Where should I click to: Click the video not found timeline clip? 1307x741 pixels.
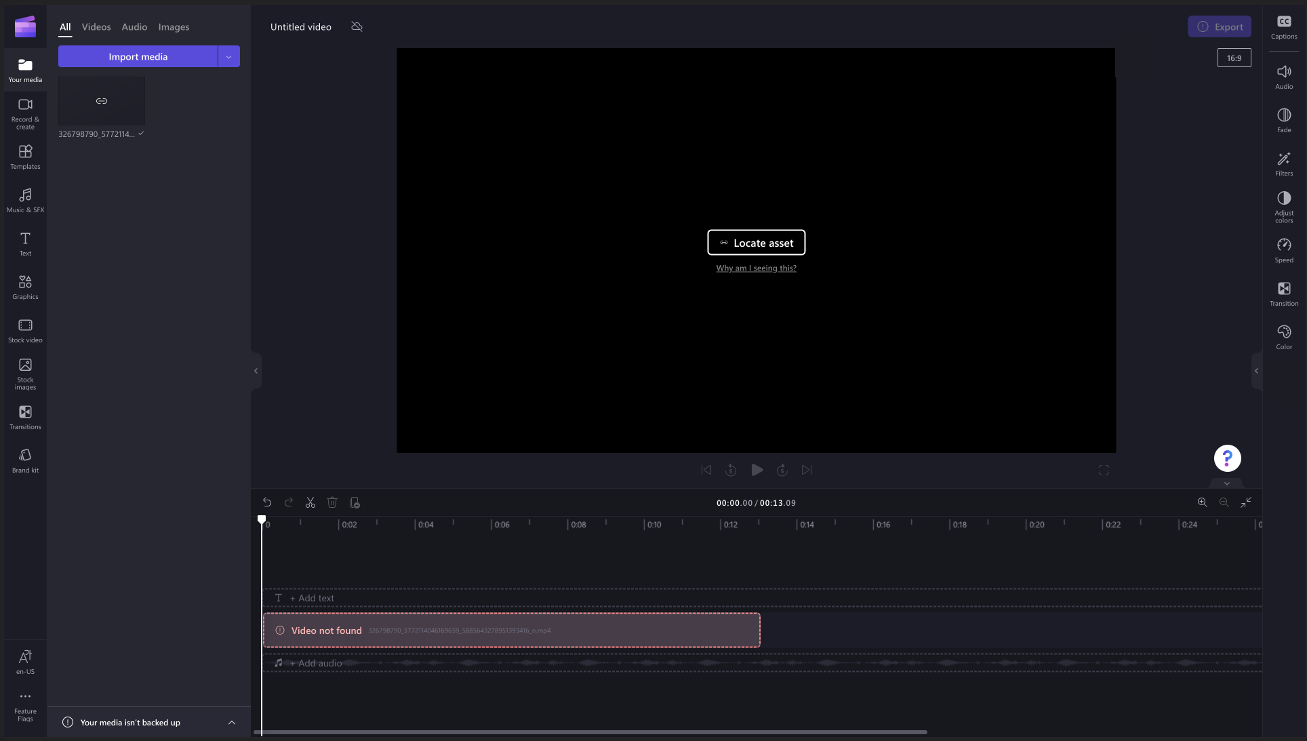coord(512,630)
